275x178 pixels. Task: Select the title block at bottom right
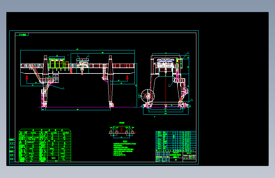[x=176, y=157]
